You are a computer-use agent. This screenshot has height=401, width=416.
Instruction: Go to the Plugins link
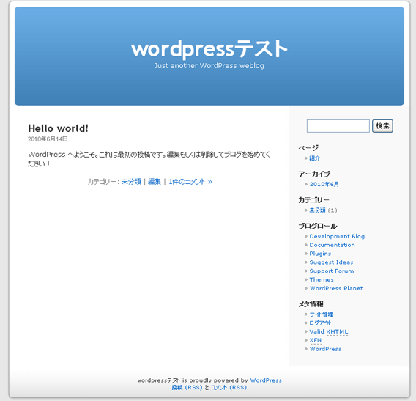(320, 254)
